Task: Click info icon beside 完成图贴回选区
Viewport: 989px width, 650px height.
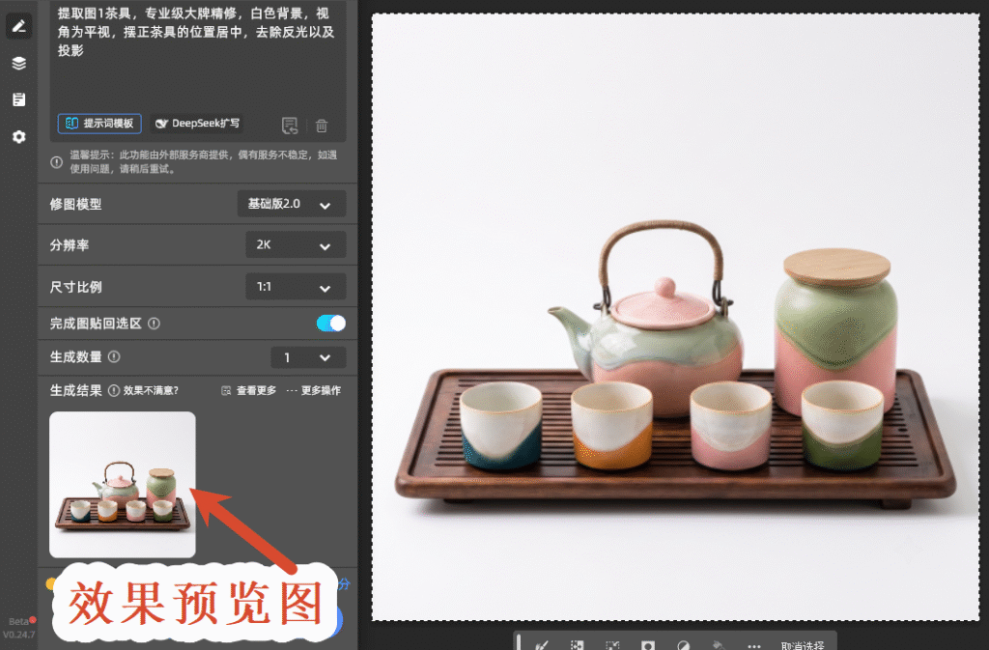Action: (154, 324)
